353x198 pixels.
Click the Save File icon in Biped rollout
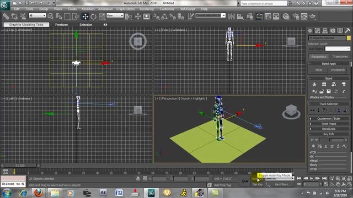click(329, 91)
